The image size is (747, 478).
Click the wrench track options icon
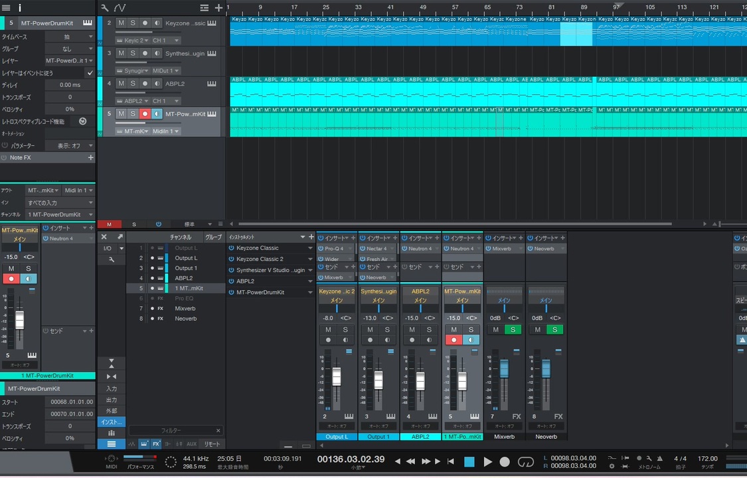(x=104, y=7)
